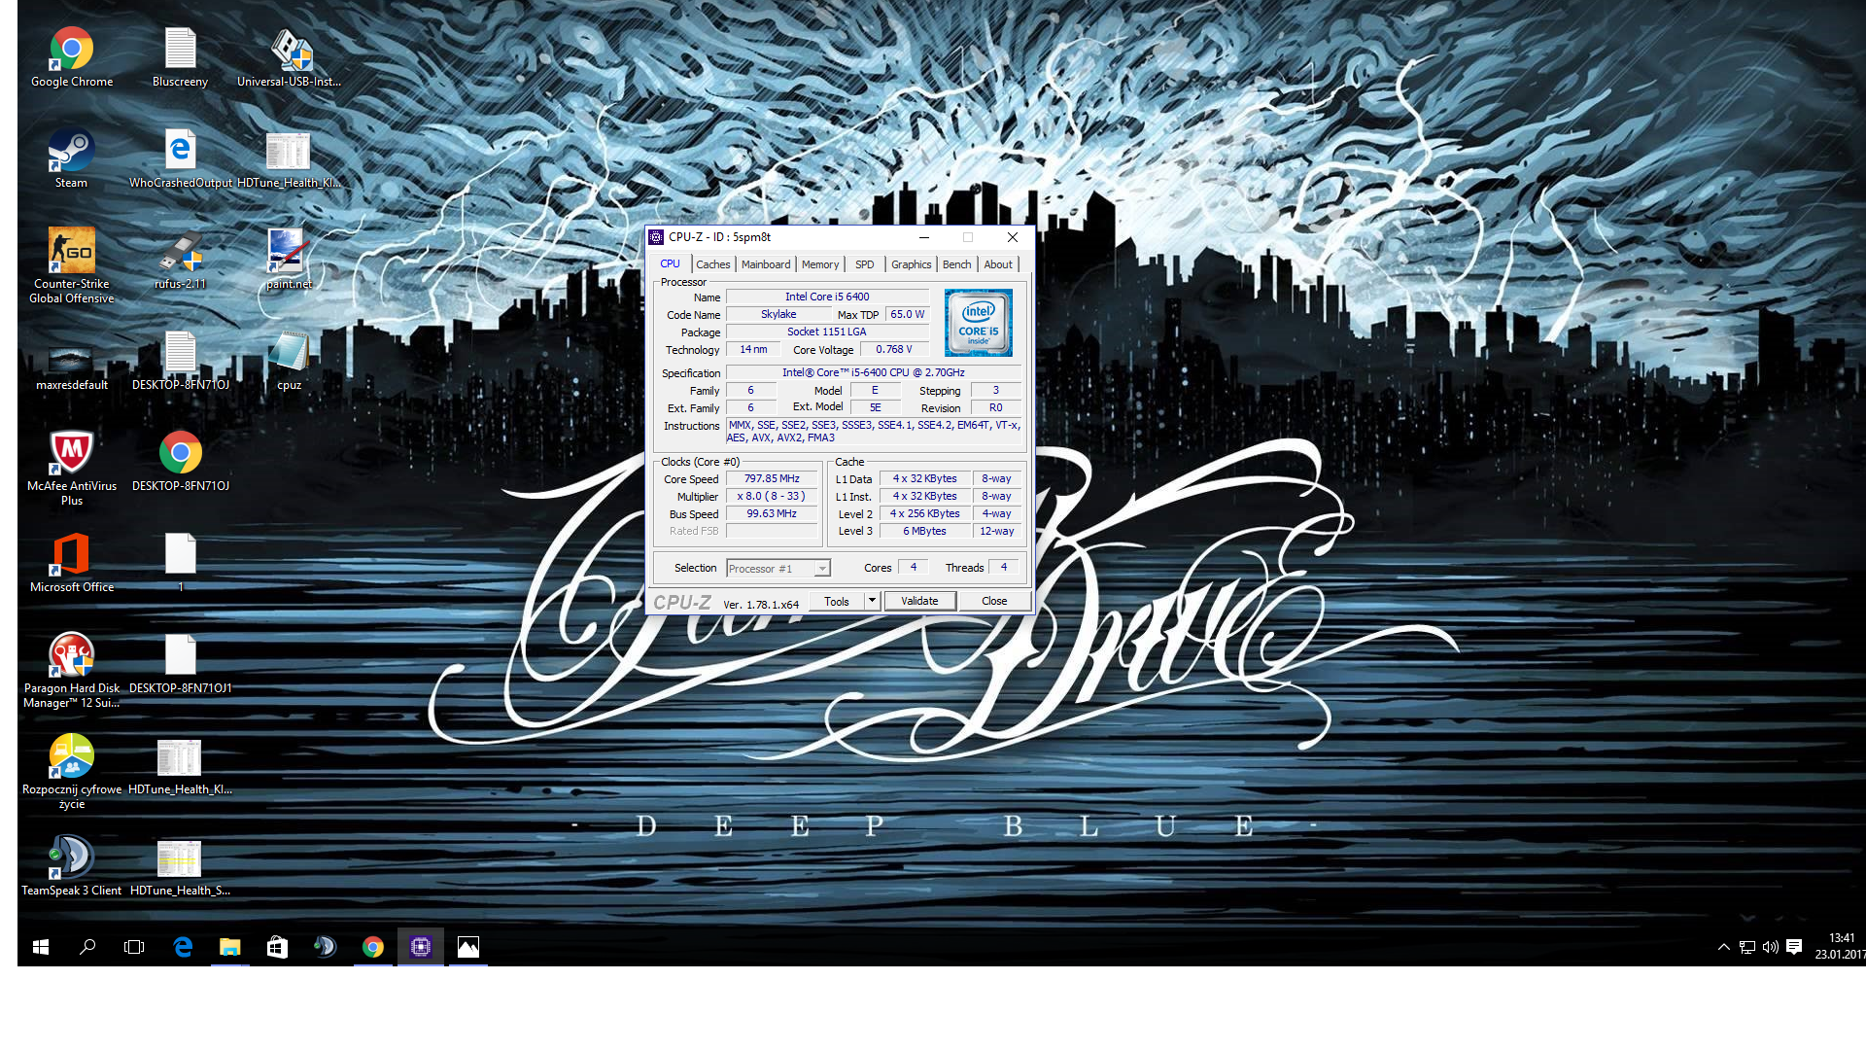
Task: Select the DESKTOP-8FN71OJ1 desktop file
Action: (180, 664)
